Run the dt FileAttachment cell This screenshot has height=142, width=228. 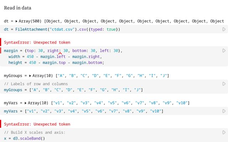(x=224, y=29)
